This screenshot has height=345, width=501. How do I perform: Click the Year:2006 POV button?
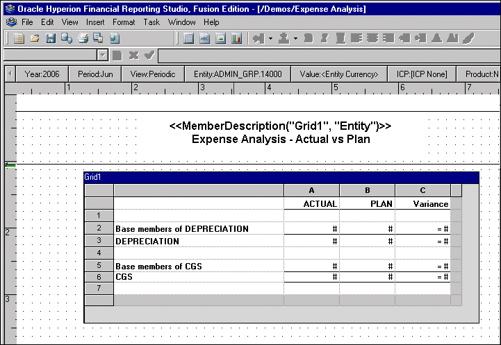tap(42, 74)
